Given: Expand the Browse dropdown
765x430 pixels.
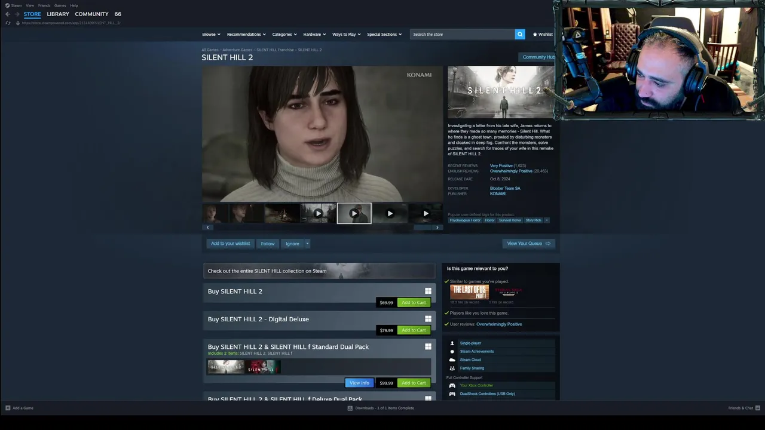Looking at the screenshot, I should coord(211,34).
